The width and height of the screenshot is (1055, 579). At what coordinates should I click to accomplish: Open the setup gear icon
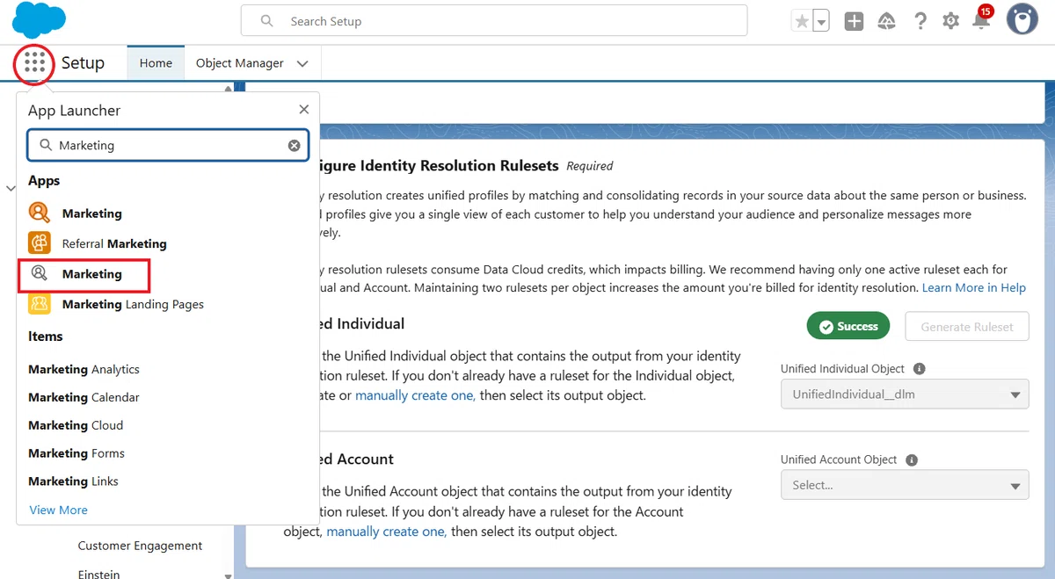click(950, 21)
